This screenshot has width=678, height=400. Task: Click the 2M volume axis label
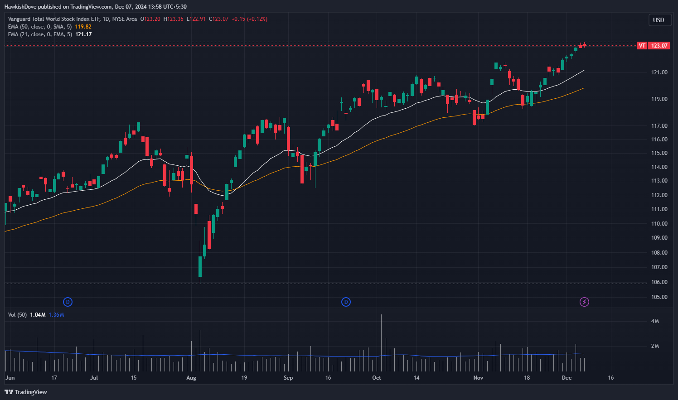[x=655, y=346]
